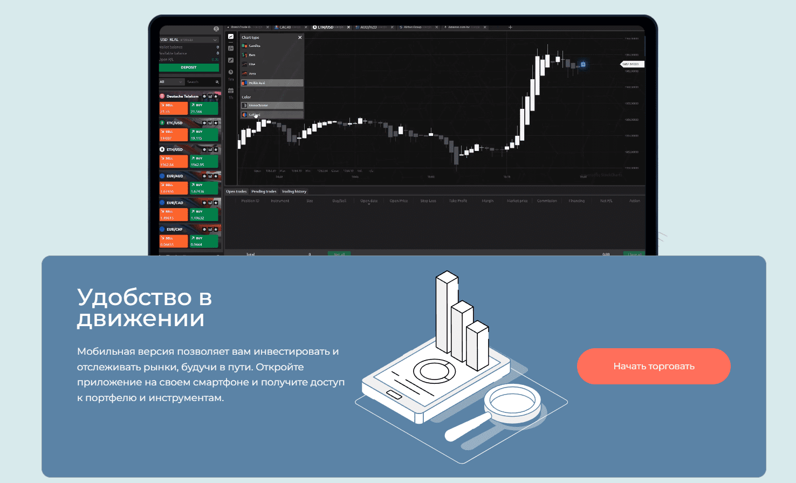Image resolution: width=796 pixels, height=483 pixels.
Task: Open info icon for Deutsche Telekom
Action: coord(204,96)
